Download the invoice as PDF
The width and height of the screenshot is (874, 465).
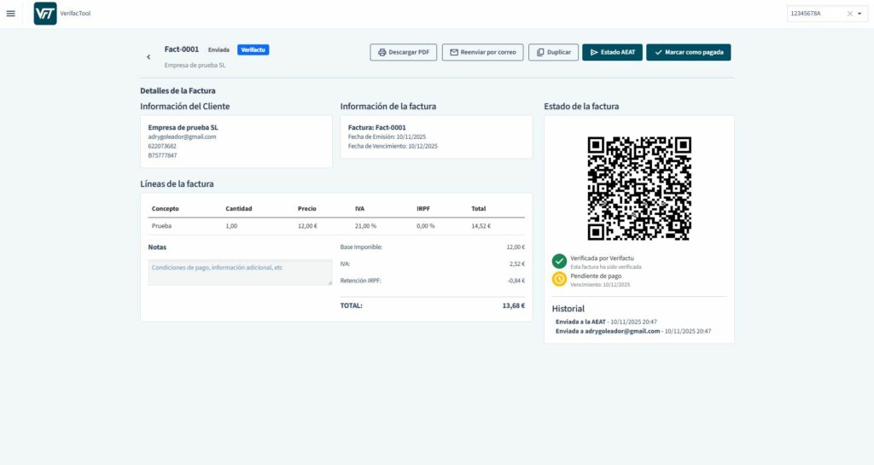coord(403,52)
